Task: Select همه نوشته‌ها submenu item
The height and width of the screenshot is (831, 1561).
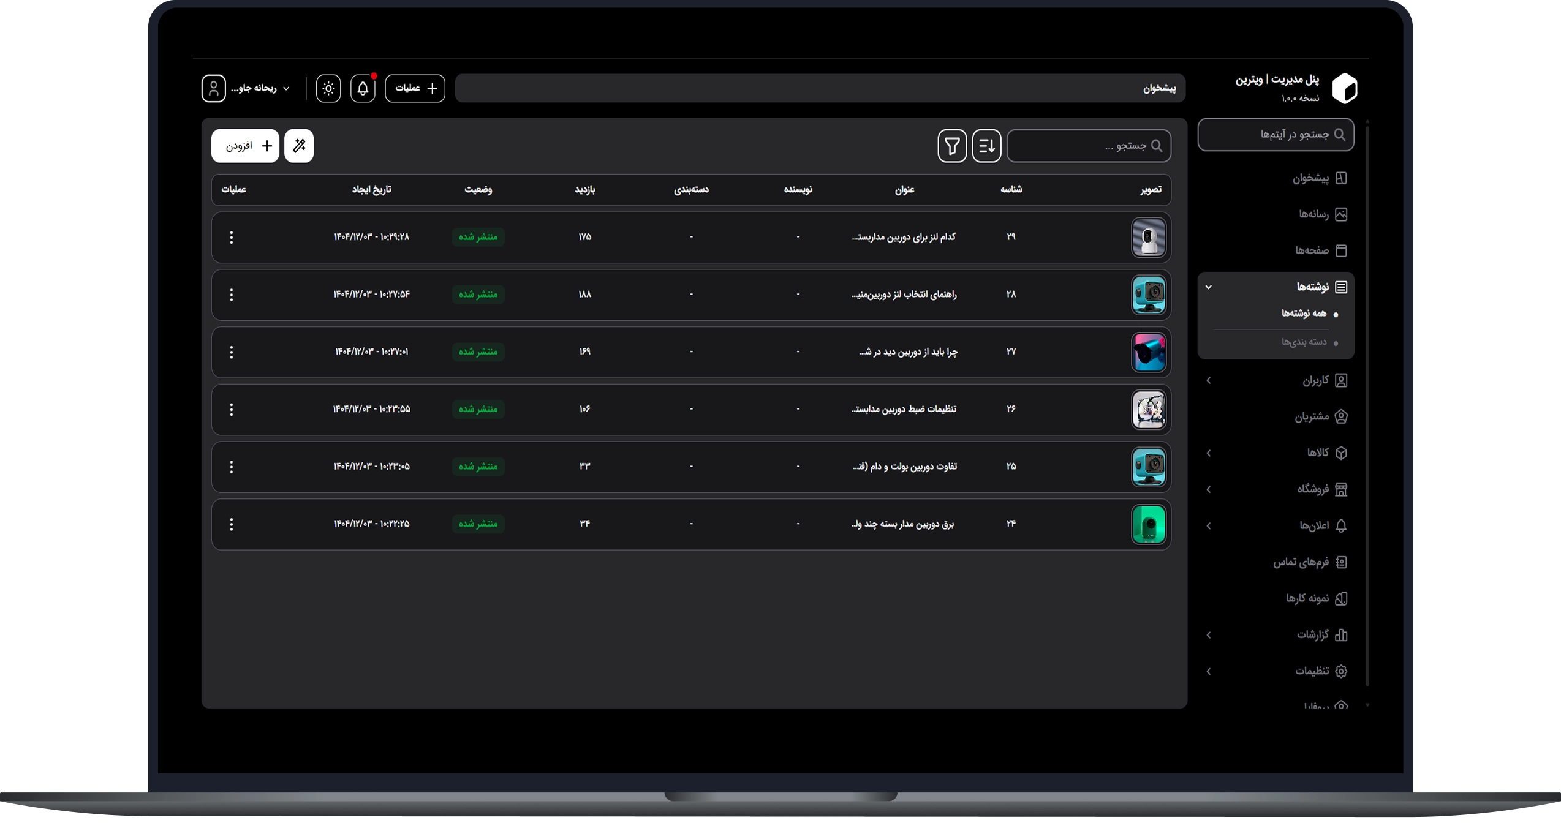Action: coord(1304,314)
